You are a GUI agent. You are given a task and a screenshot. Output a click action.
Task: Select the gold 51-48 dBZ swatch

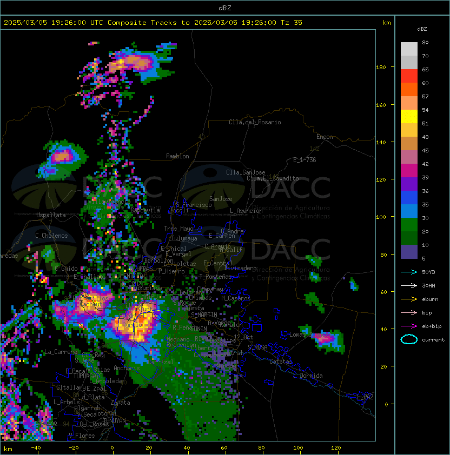(x=409, y=130)
